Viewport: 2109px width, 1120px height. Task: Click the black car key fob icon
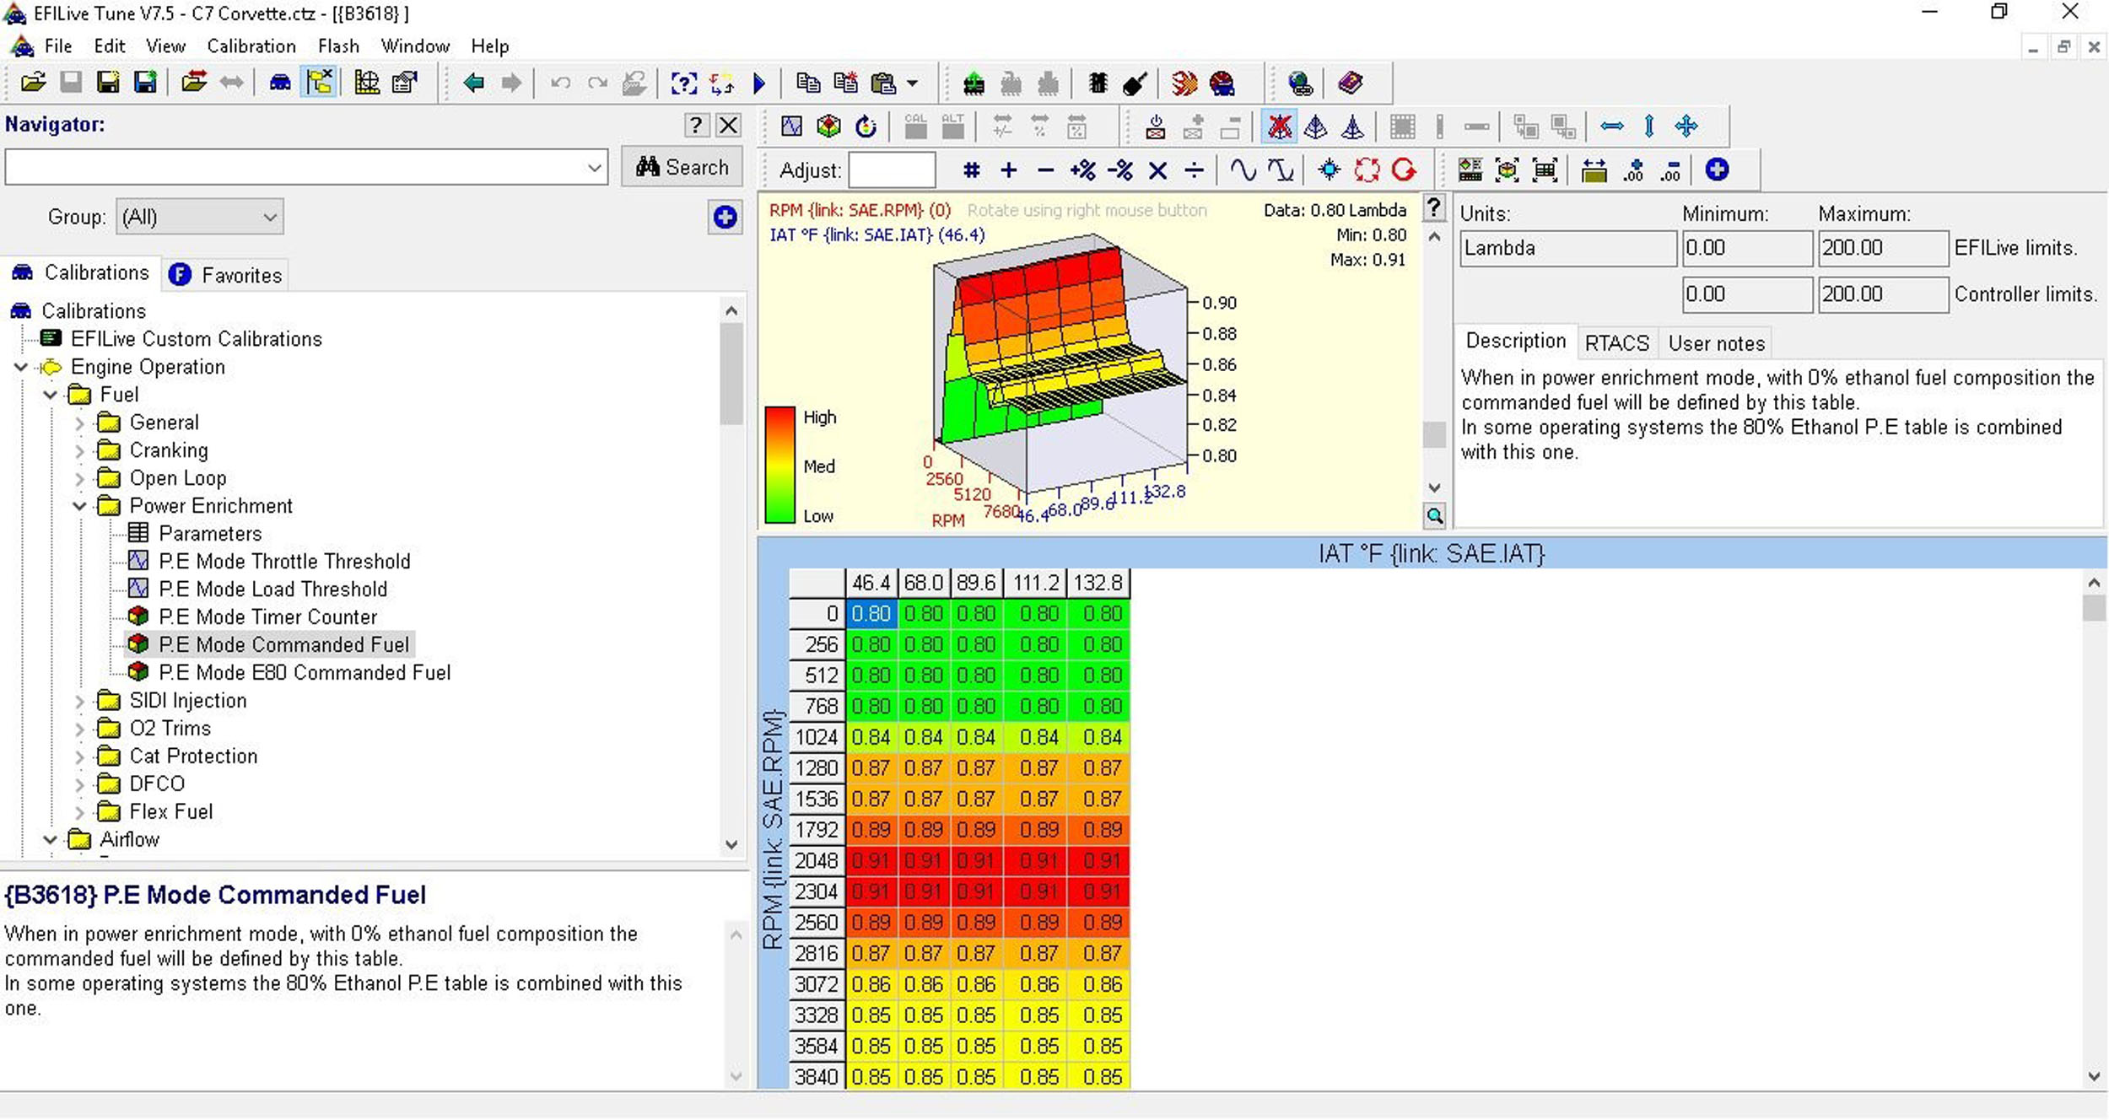click(1135, 83)
